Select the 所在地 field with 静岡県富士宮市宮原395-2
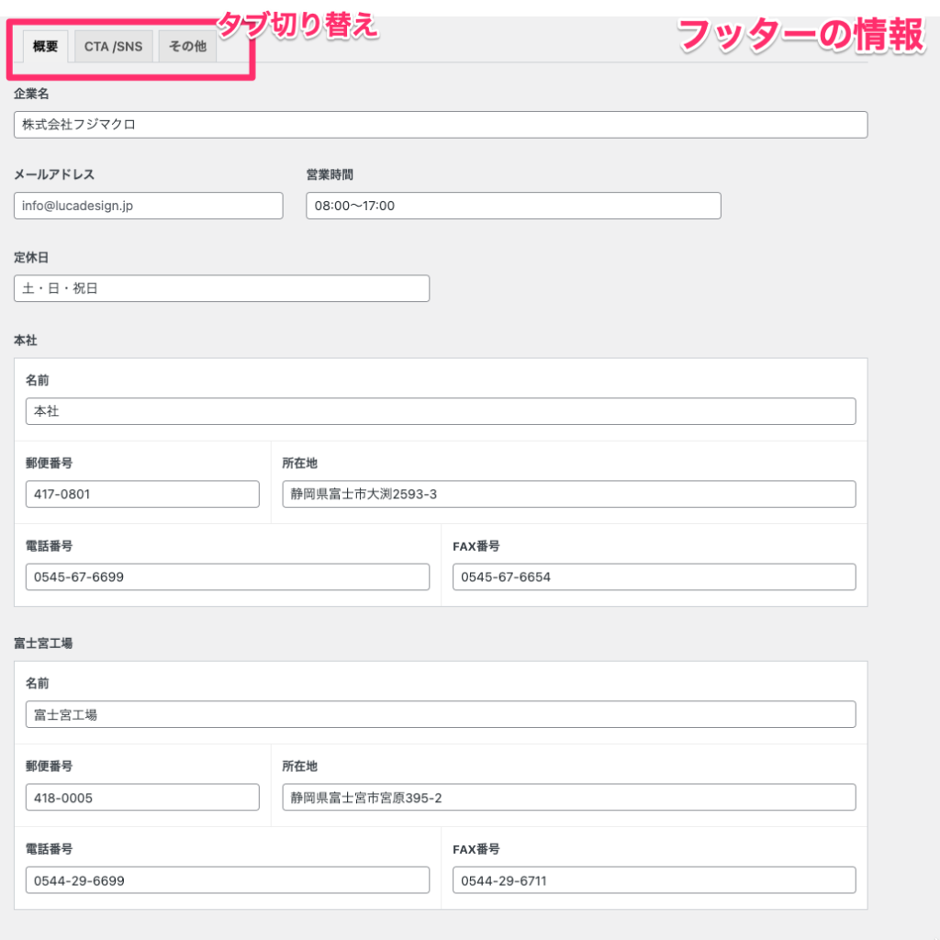The height and width of the screenshot is (940, 940). click(x=569, y=797)
